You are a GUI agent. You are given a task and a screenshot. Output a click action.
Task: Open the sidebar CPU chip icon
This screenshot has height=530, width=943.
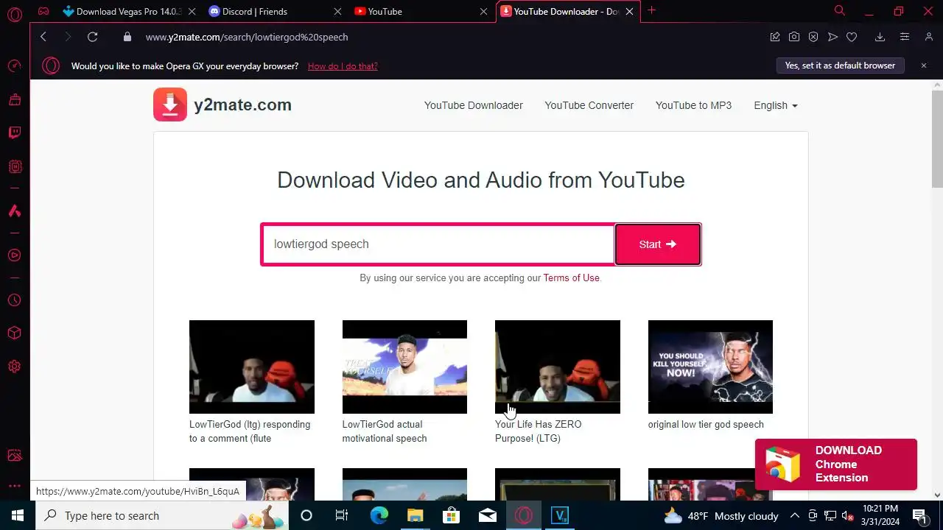(x=15, y=167)
